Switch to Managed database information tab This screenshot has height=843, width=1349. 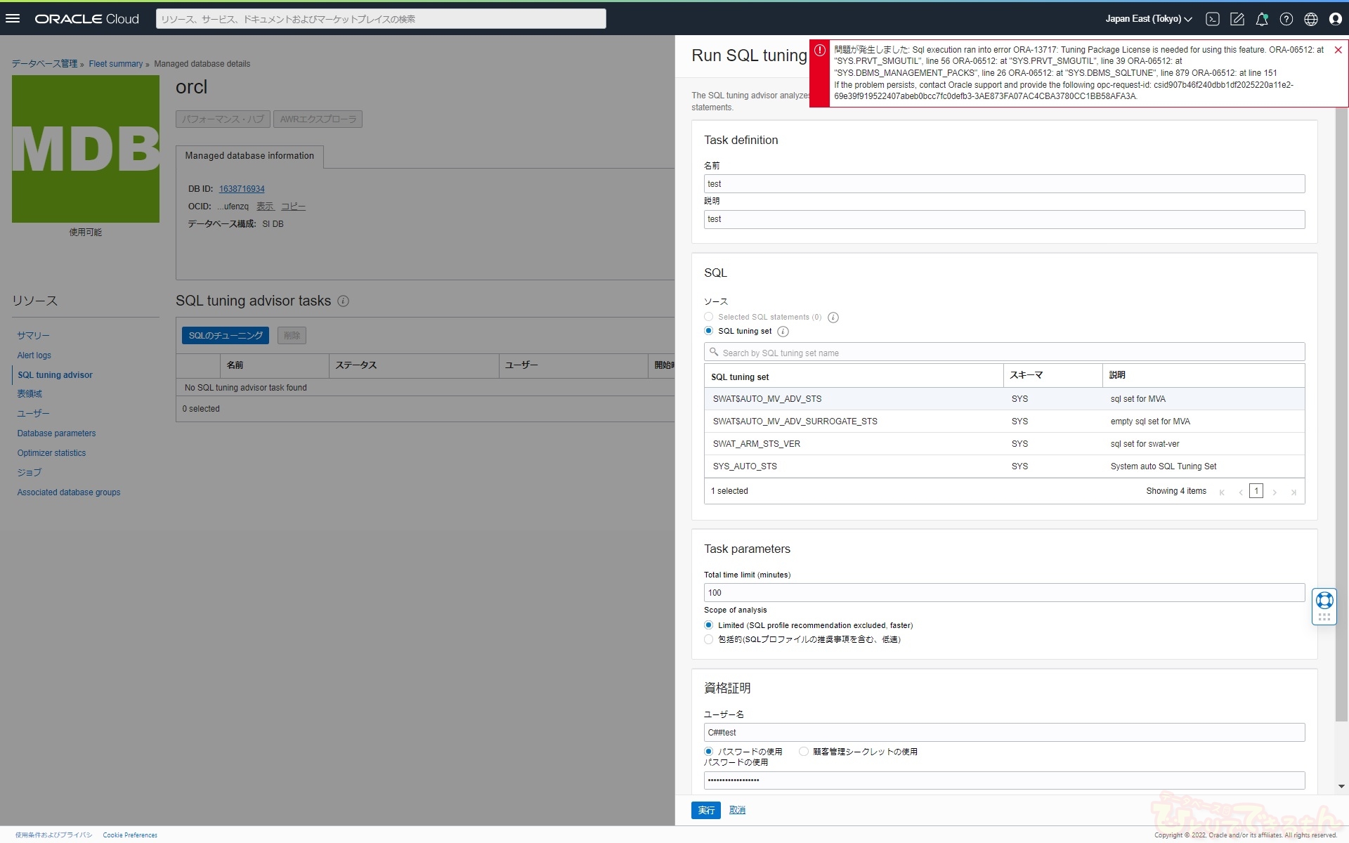click(249, 156)
